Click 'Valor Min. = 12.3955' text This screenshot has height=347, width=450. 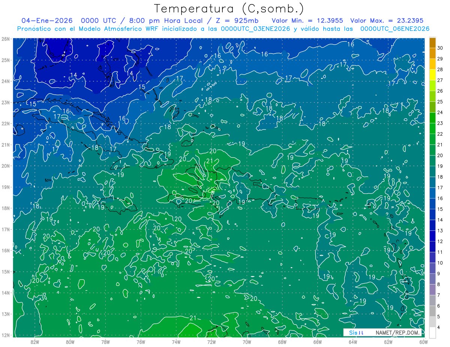[x=307, y=21]
